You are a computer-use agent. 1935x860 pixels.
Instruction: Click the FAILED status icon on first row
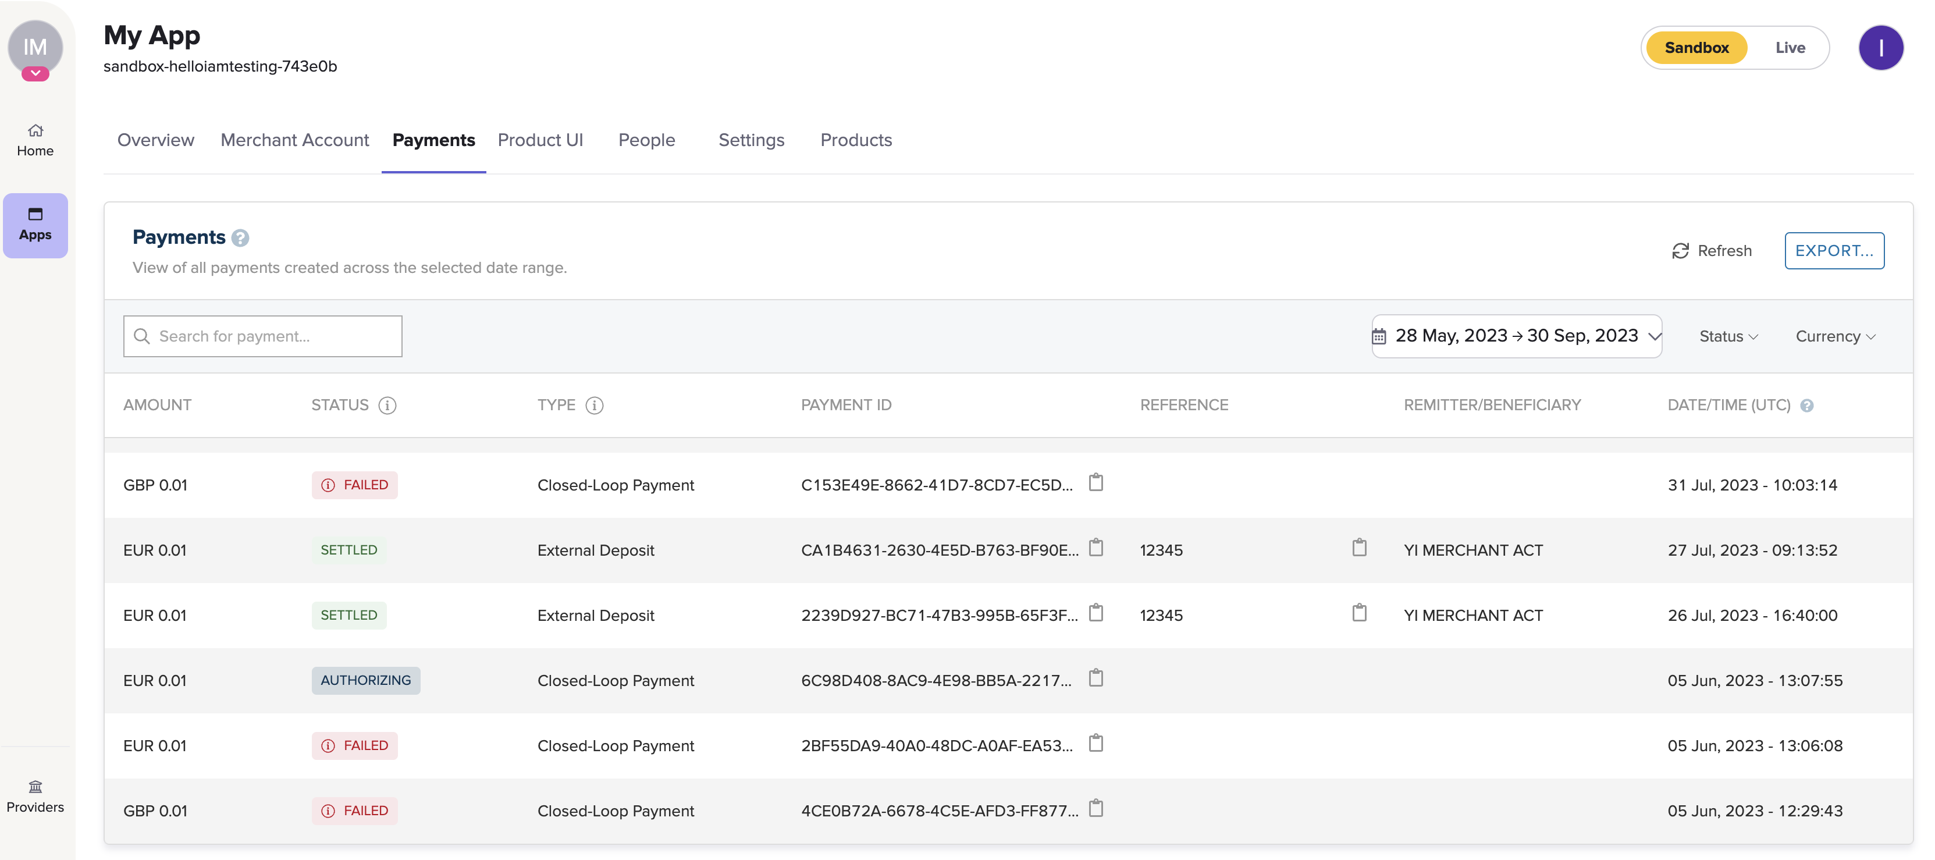pos(328,484)
